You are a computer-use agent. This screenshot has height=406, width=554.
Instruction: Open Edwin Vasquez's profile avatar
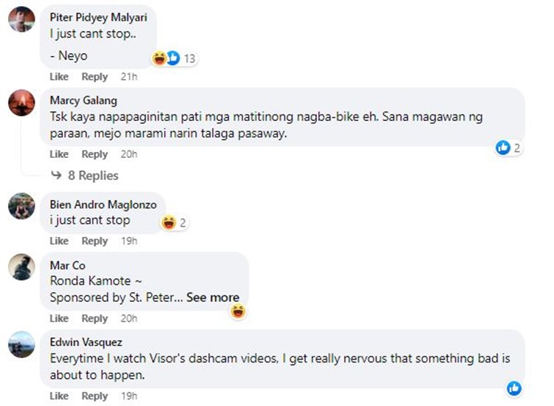click(x=21, y=345)
